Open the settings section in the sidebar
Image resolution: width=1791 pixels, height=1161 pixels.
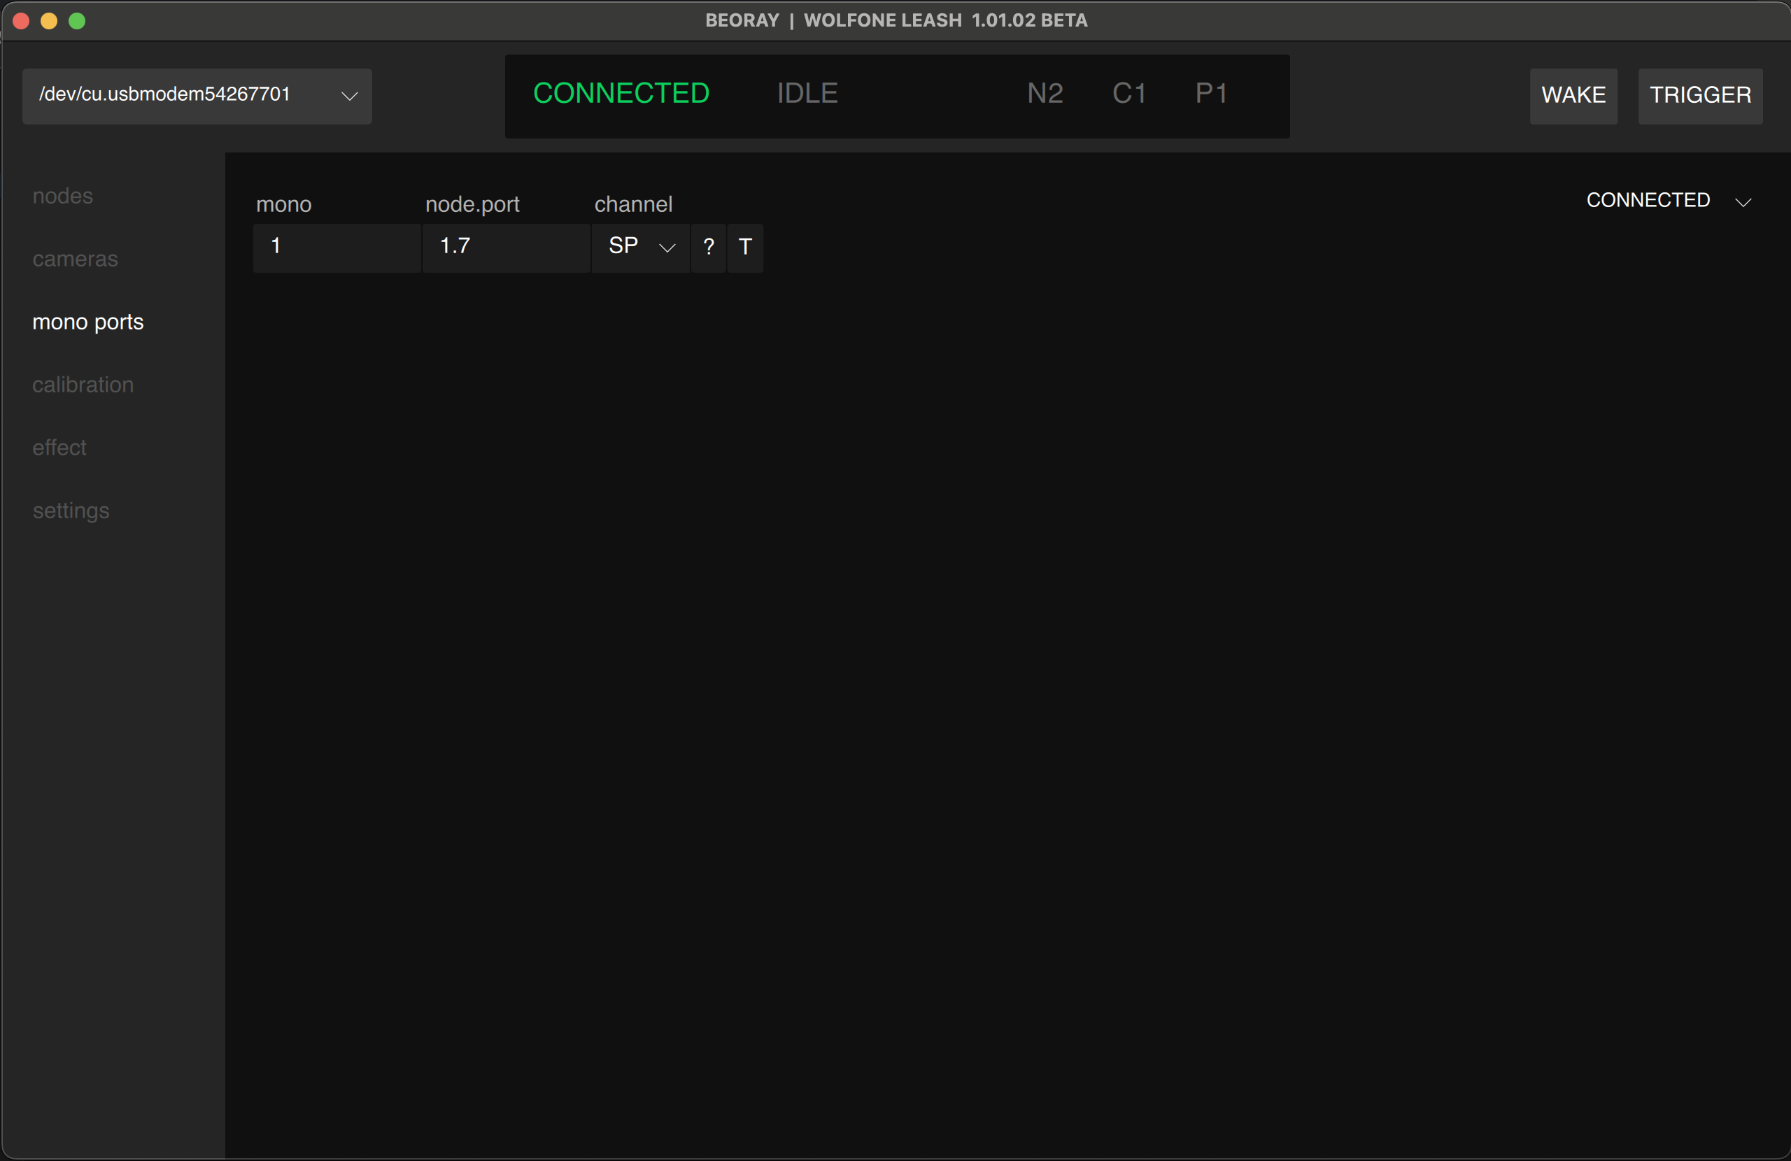tap(71, 510)
